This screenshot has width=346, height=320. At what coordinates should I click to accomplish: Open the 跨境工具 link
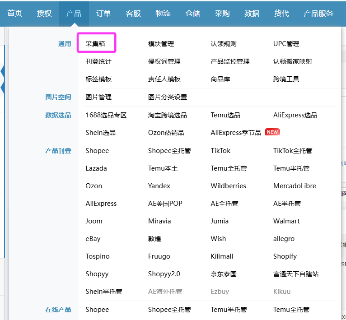click(286, 79)
